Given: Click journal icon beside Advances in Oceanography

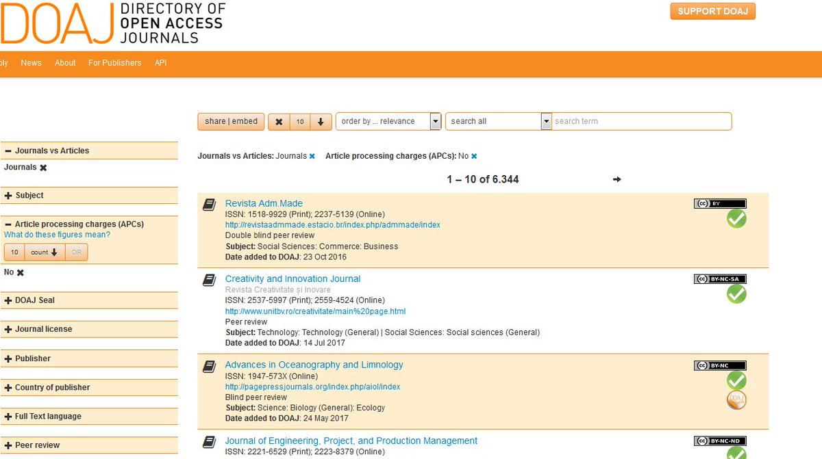Looking at the screenshot, I should pos(210,366).
